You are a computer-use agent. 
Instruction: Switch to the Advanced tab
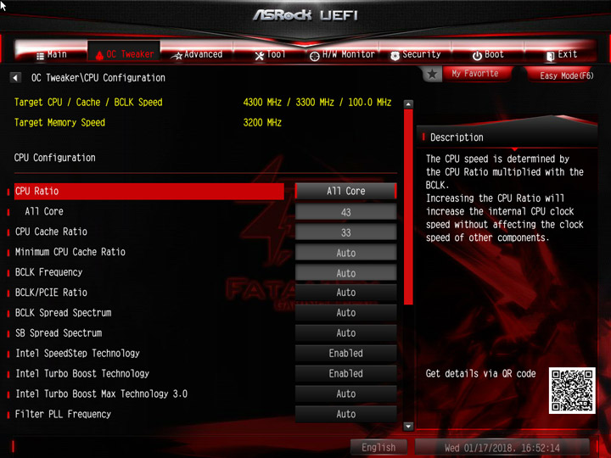pos(199,54)
